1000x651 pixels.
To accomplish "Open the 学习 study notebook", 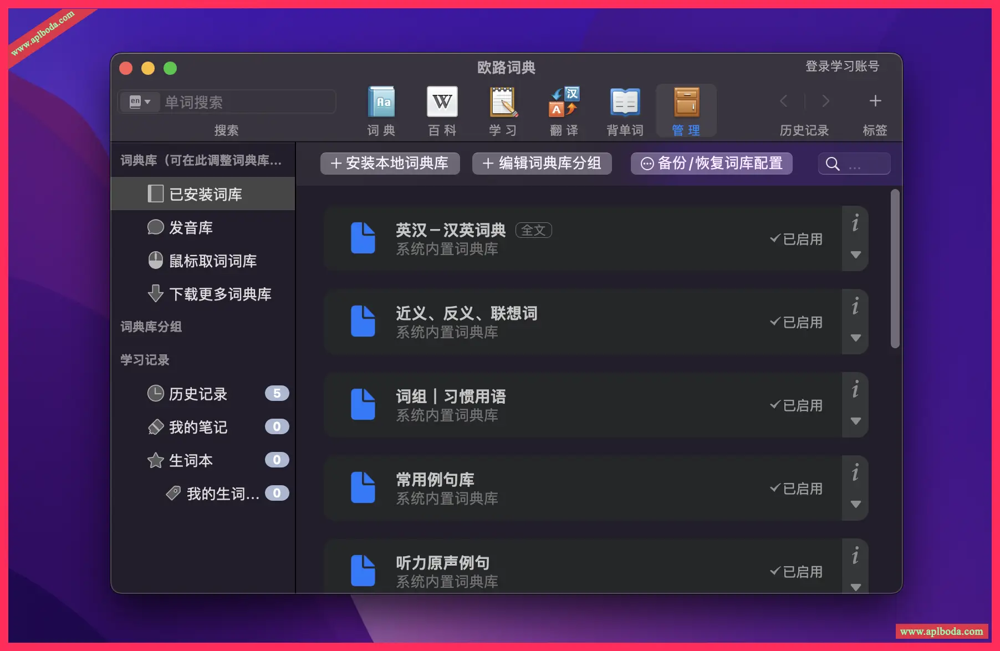I will 502,109.
